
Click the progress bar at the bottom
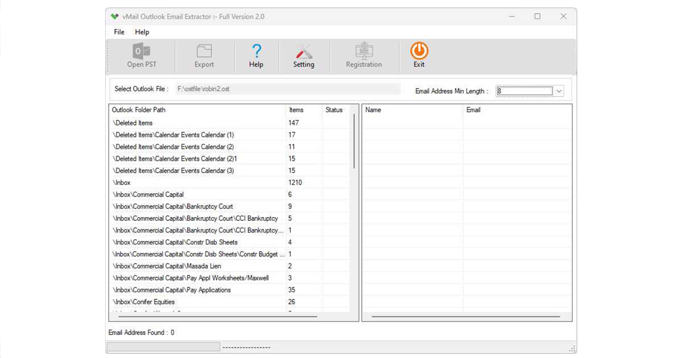pyautogui.click(x=163, y=347)
